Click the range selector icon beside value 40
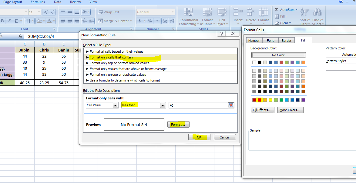The height and width of the screenshot is (183, 356). point(231,105)
